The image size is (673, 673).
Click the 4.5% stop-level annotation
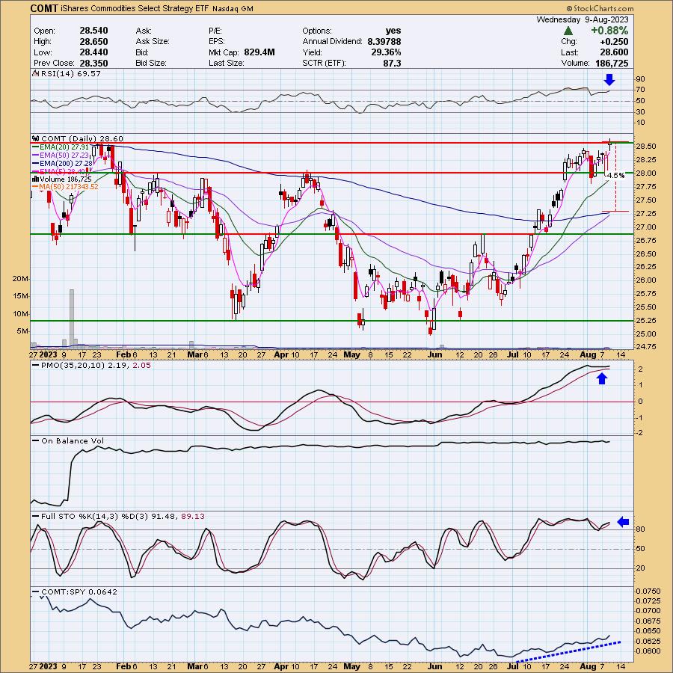coord(616,175)
